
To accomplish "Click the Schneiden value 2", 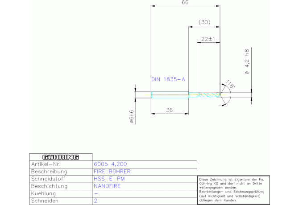I will 96,201.
